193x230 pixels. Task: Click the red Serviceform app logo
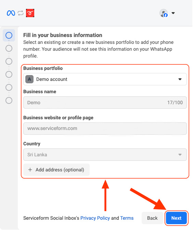tap(30, 13)
